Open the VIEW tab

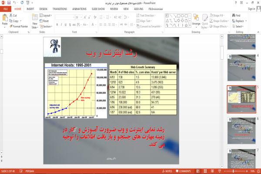(x=126, y=9)
